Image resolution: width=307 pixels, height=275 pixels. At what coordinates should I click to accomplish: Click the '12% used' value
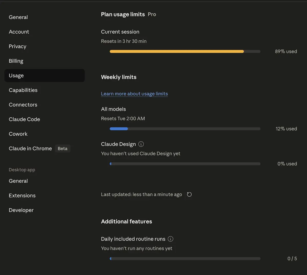286,129
